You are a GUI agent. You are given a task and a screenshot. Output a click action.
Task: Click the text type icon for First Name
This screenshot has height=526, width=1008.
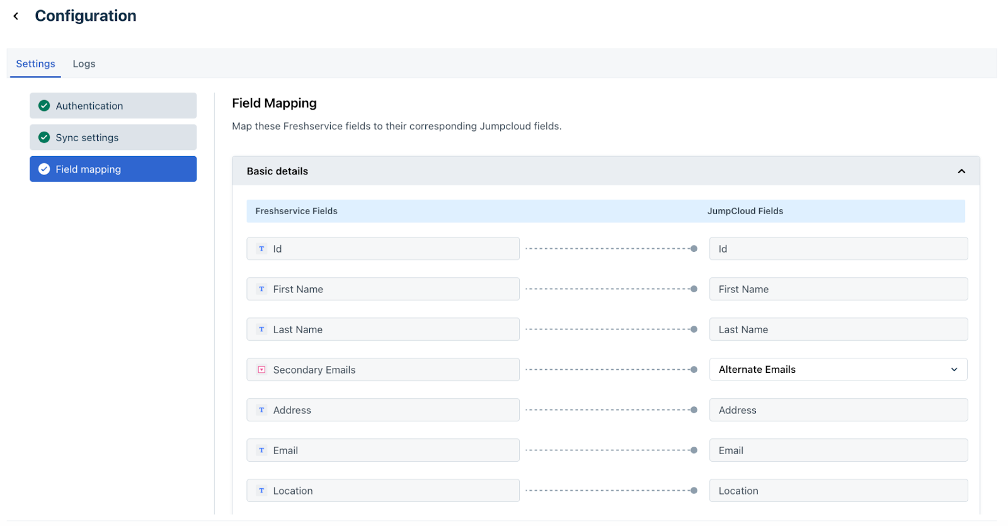click(261, 289)
